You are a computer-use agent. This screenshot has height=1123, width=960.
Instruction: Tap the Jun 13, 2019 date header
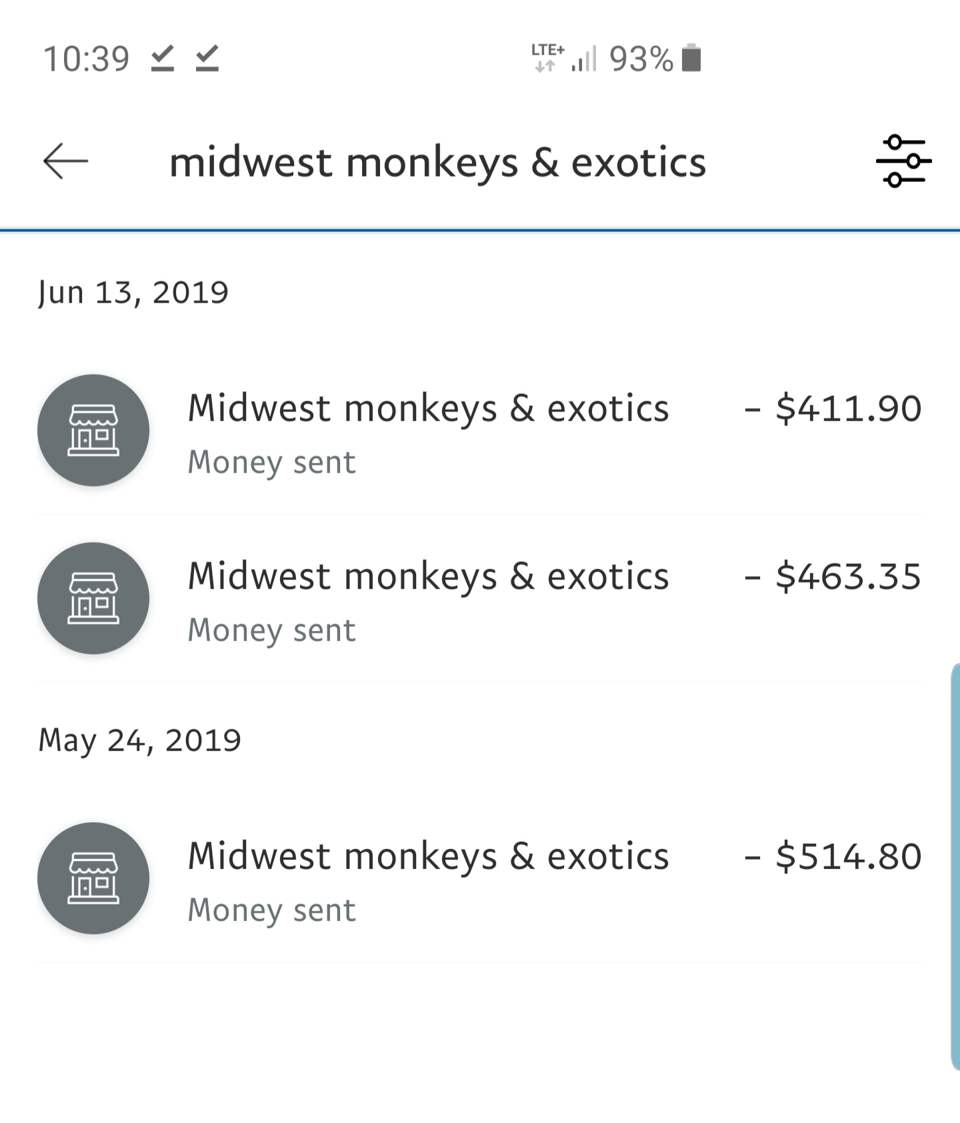[133, 292]
